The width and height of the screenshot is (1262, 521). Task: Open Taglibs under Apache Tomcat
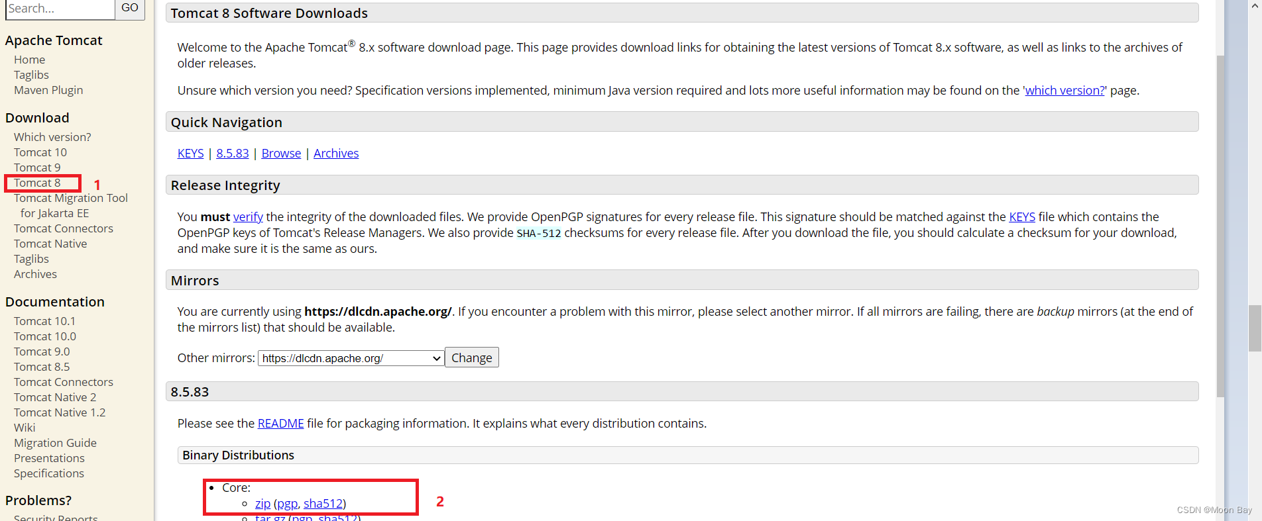coord(31,75)
